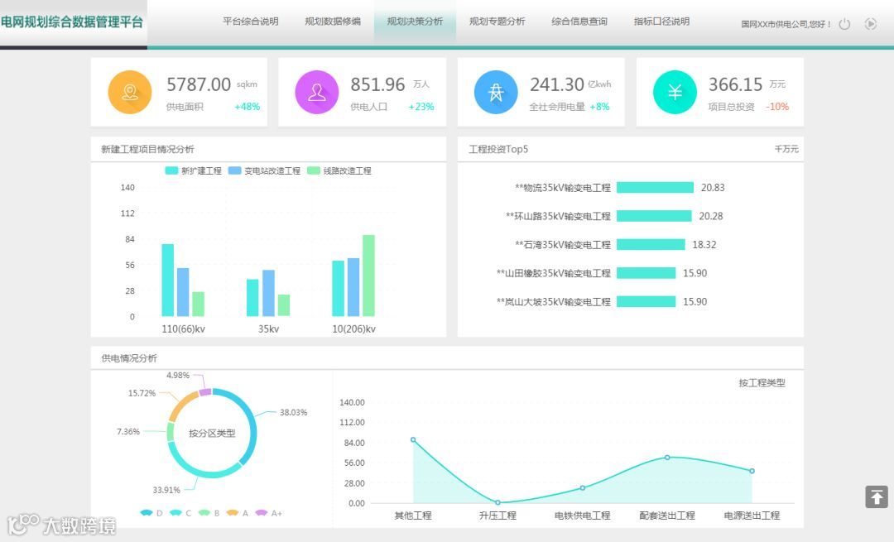Click 电网规划综合数据管理平台 title

click(72, 22)
